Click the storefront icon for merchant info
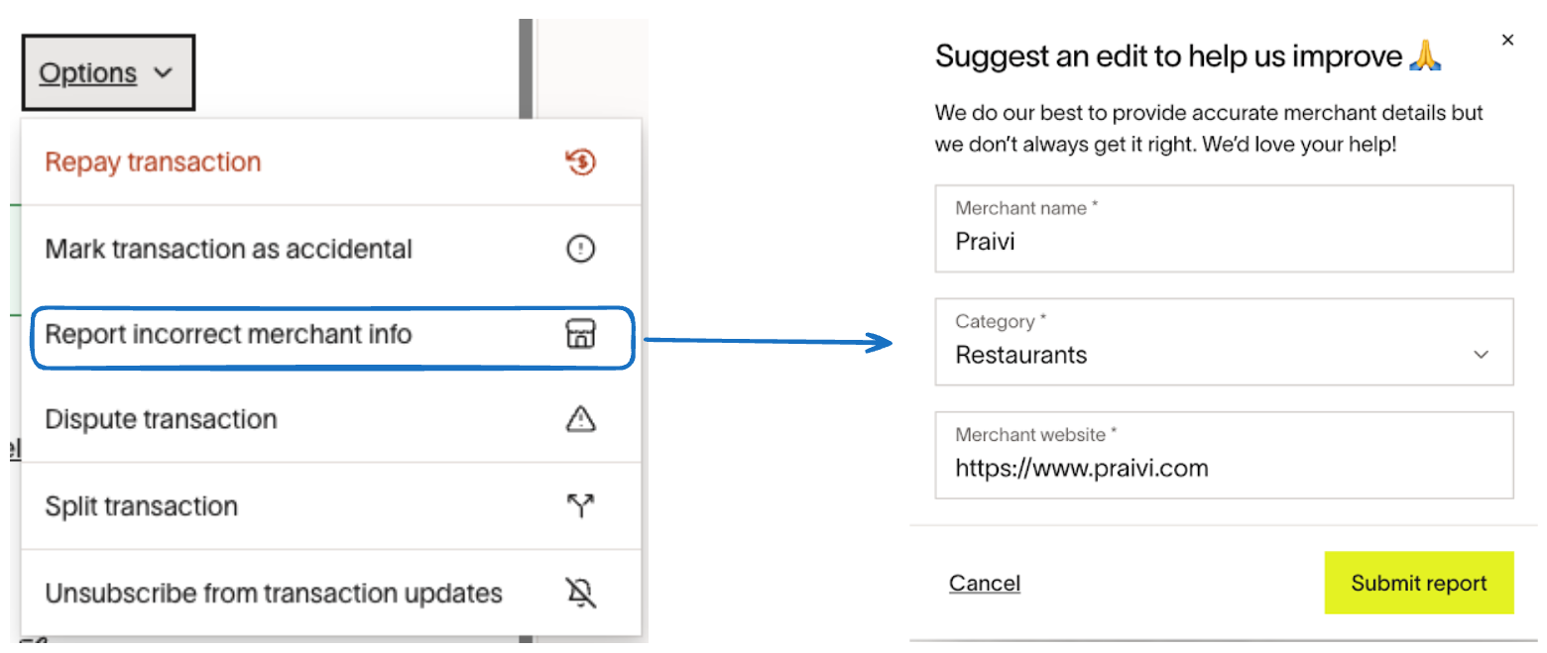Screen dimensions: 1547x653 pos(580,335)
